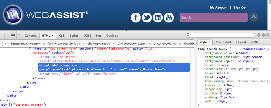This screenshot has height=108, width=271.
Task: Select the highlighted top-search-query input node
Action: [x=114, y=67]
